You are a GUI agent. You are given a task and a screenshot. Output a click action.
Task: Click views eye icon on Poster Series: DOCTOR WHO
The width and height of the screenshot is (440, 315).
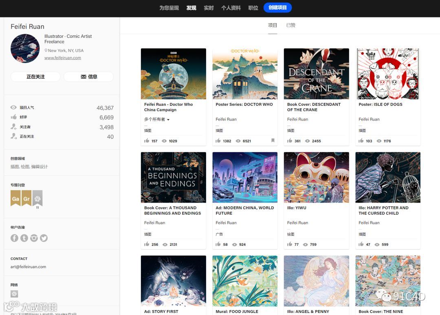tap(238, 141)
